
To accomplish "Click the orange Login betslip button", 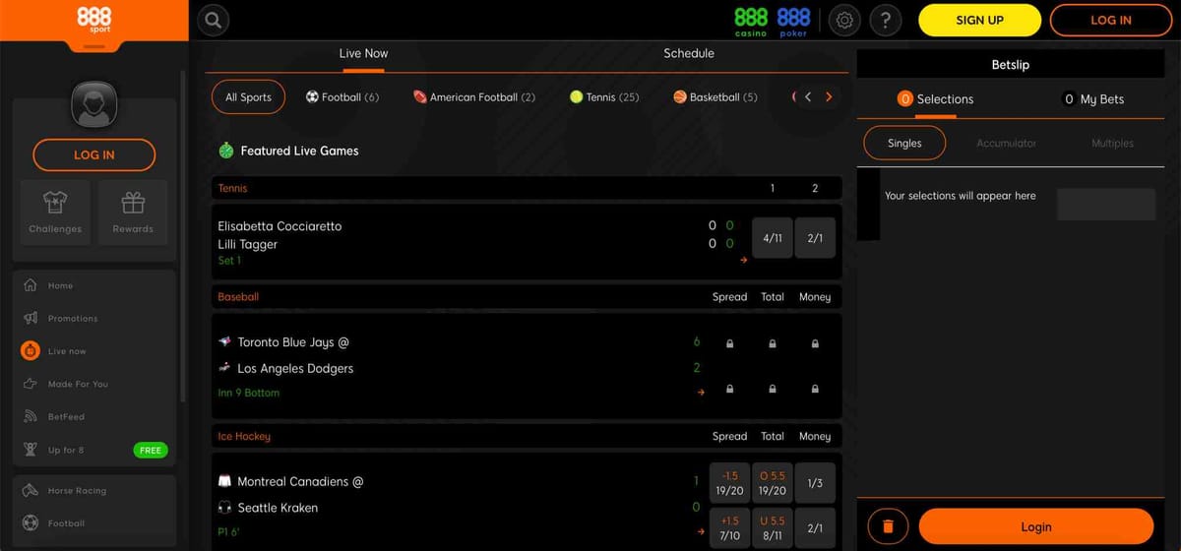I will [1035, 526].
